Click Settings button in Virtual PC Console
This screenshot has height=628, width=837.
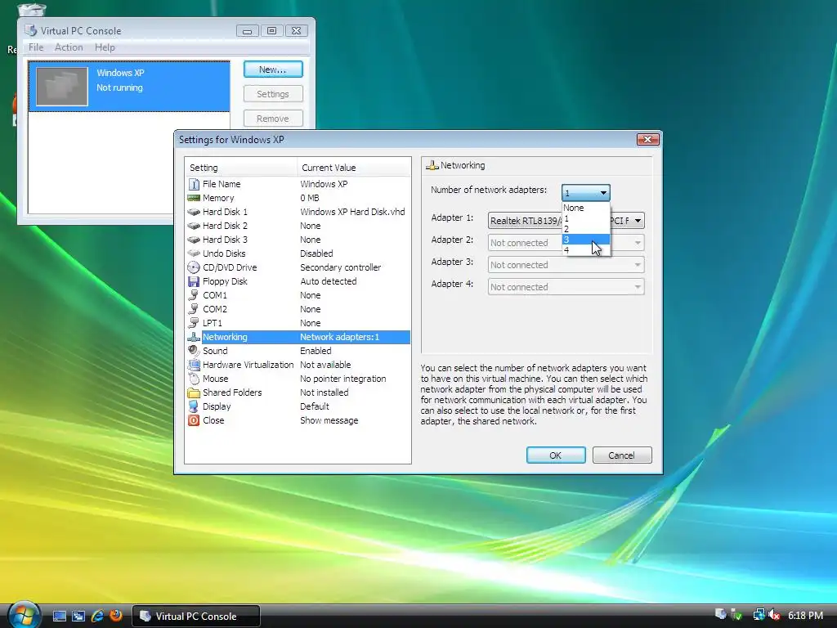(x=273, y=94)
